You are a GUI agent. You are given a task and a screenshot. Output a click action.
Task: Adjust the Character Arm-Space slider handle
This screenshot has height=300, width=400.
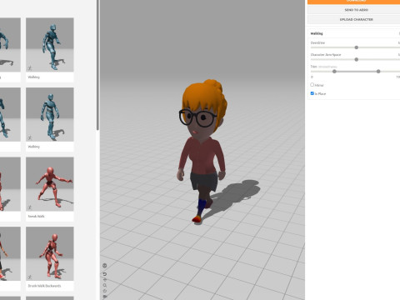coord(357,59)
